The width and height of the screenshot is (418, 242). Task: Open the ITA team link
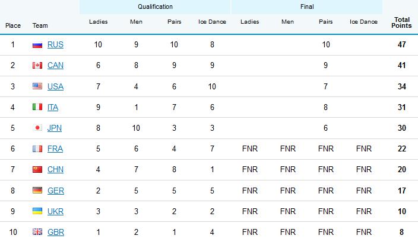click(x=54, y=107)
